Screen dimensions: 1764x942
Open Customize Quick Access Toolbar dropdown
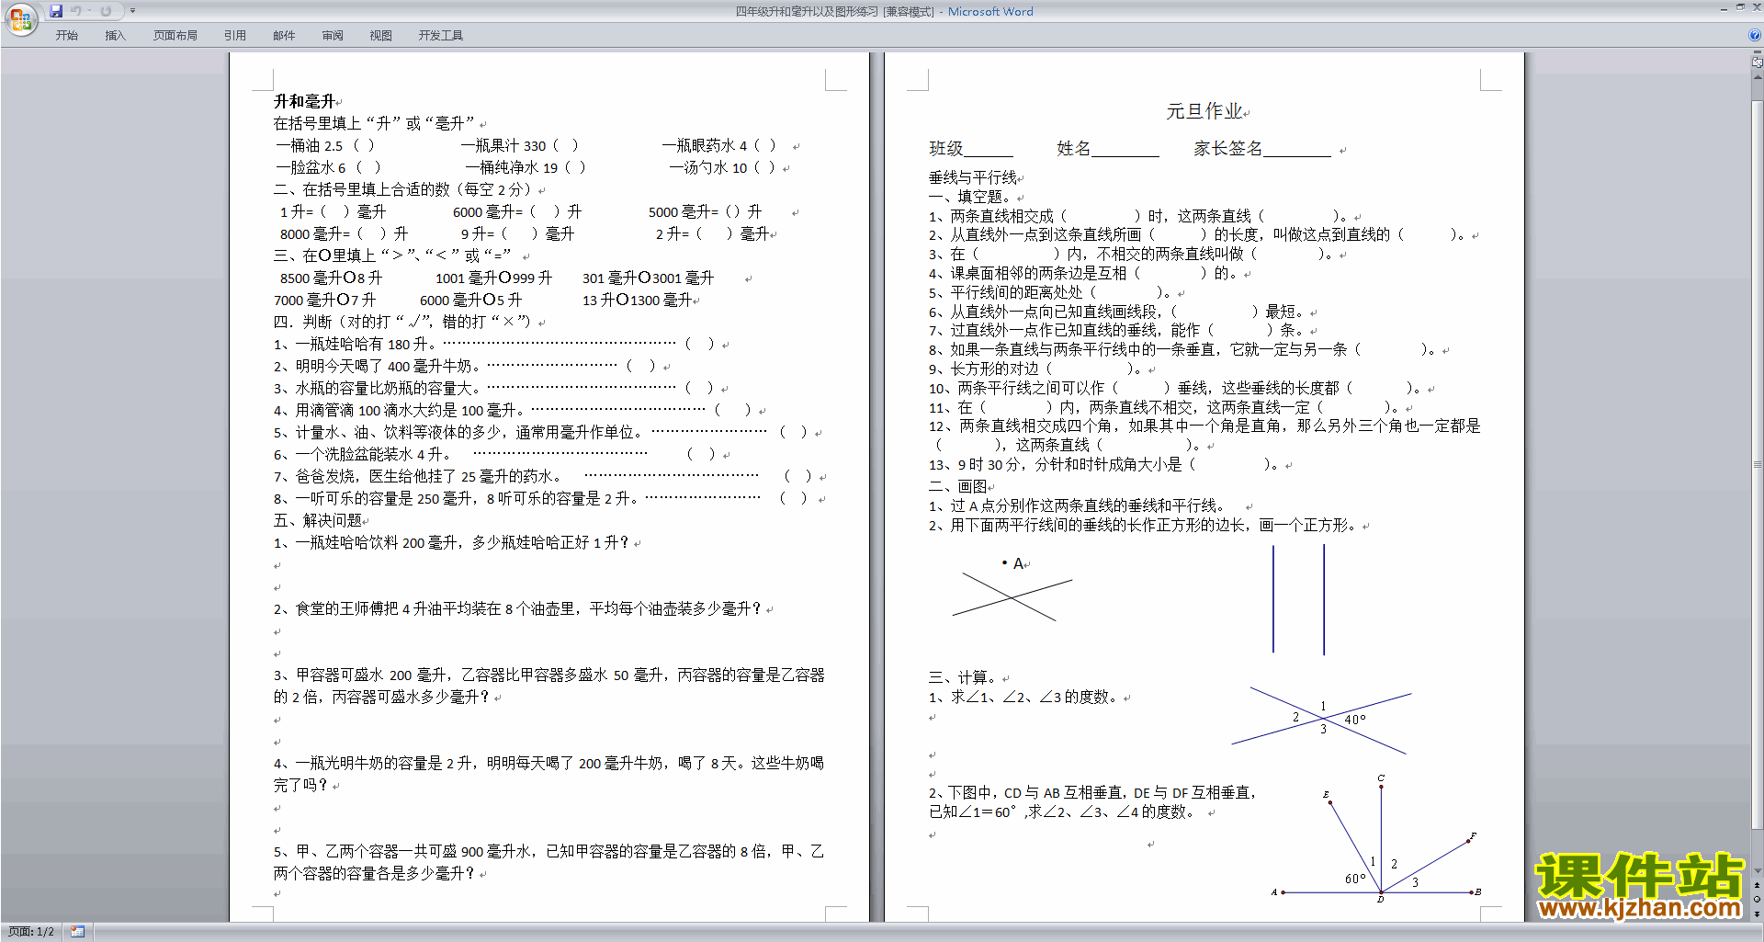pyautogui.click(x=132, y=11)
